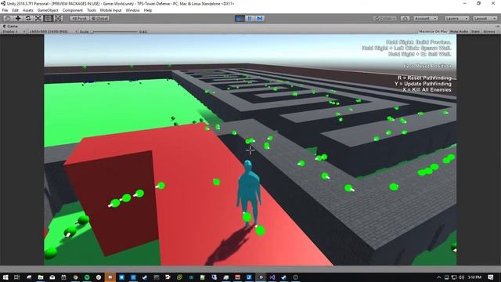Open Windows Start menu

coord(5,277)
